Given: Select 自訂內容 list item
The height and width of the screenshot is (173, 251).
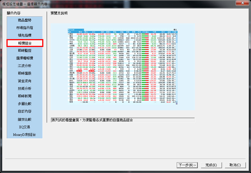Looking at the screenshot, I should tap(24, 111).
